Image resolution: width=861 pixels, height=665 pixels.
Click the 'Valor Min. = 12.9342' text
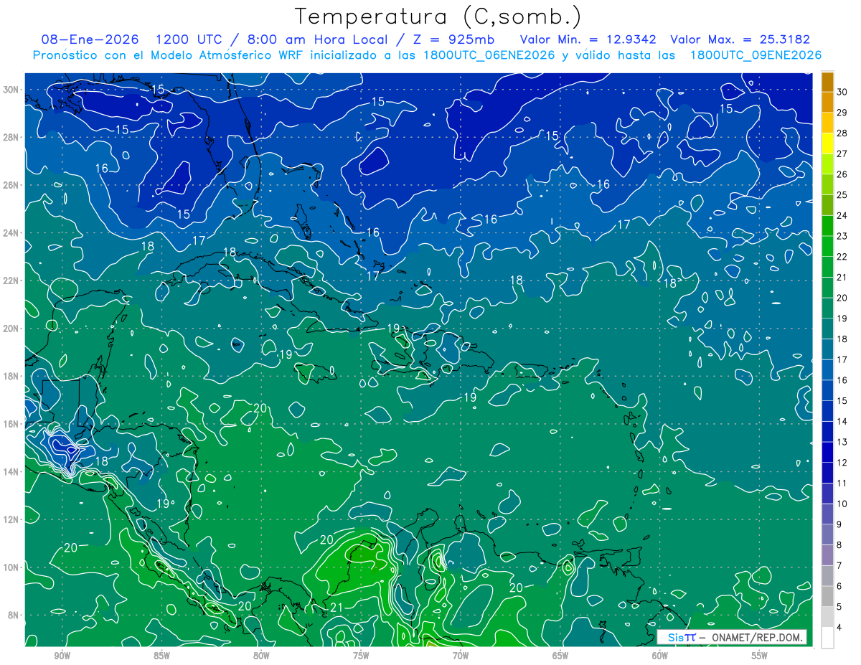coord(588,39)
